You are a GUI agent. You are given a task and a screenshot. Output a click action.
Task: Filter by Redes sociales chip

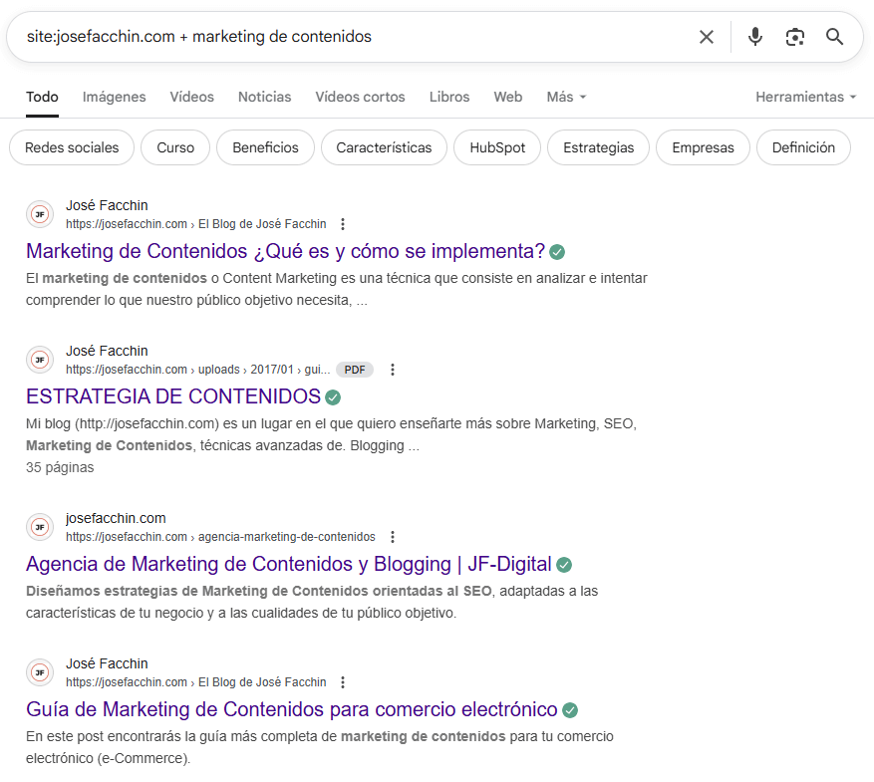coord(72,147)
